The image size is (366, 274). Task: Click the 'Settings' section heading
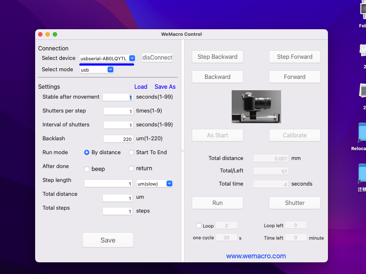pyautogui.click(x=49, y=87)
